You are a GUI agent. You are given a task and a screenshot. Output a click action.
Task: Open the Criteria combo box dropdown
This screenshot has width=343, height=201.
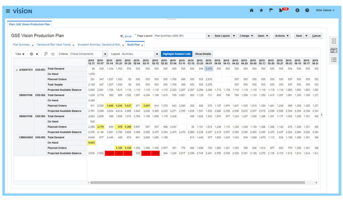[x=105, y=54]
